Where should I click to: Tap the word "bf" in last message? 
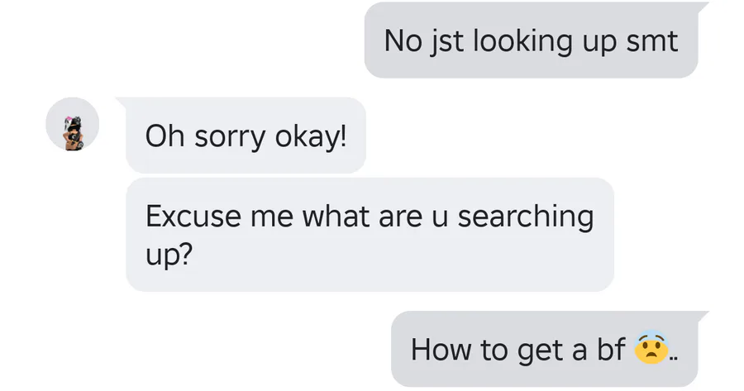point(610,349)
